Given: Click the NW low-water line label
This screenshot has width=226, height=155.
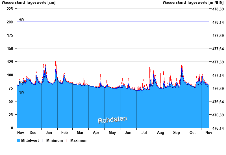Looking at the screenshot, I should click(x=21, y=92).
